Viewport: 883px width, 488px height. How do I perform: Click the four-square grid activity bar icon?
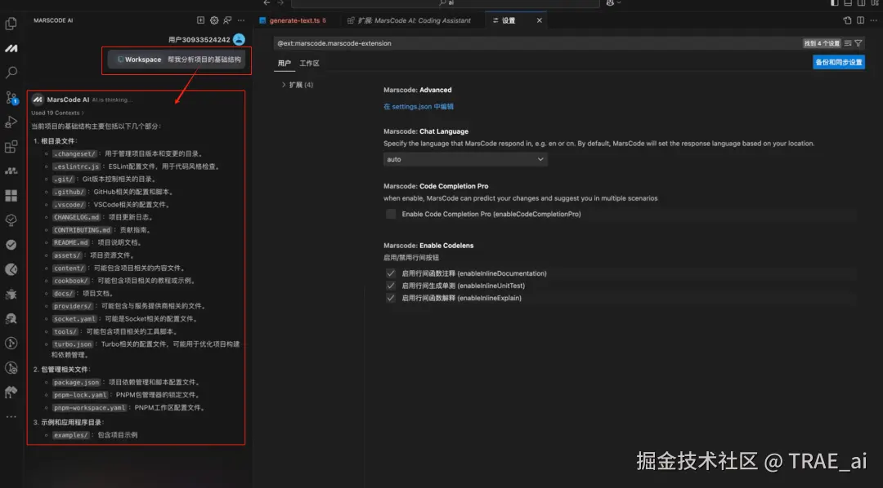(11, 196)
